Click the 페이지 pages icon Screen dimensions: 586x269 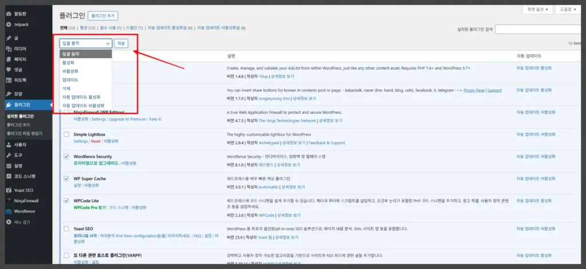pyautogui.click(x=9, y=59)
